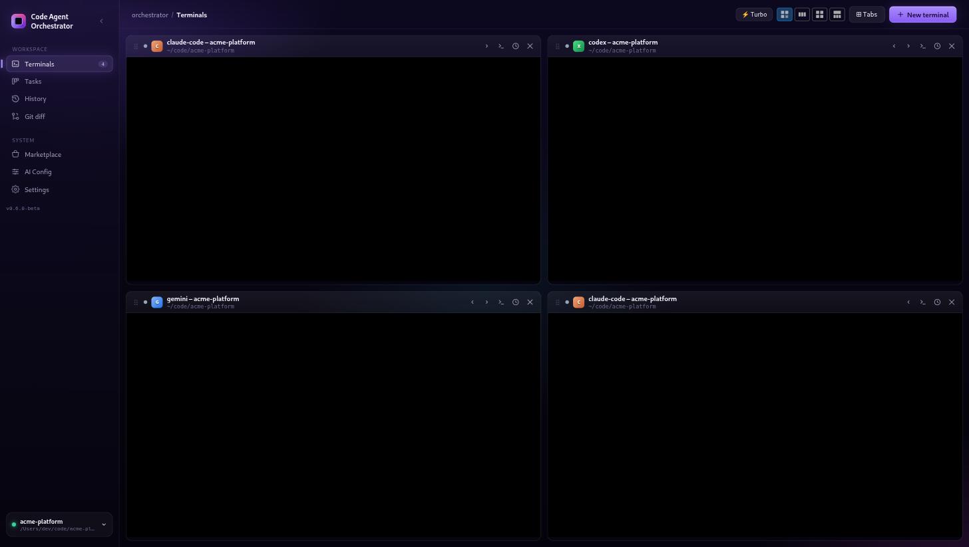Move the gemini terminal forward with right arrow
Viewport: 969px width, 547px height.
click(x=486, y=302)
